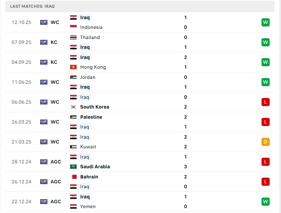Click the Indonesia flag icon
Viewport: 281px width, 213px height.
pos(73,27)
